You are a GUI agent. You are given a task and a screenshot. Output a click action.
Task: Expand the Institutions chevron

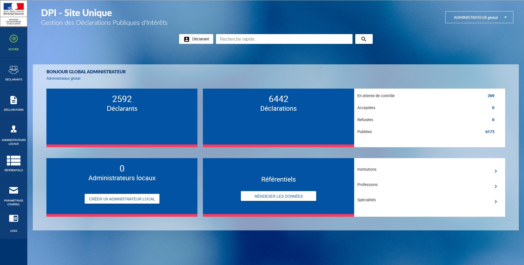[x=496, y=171]
